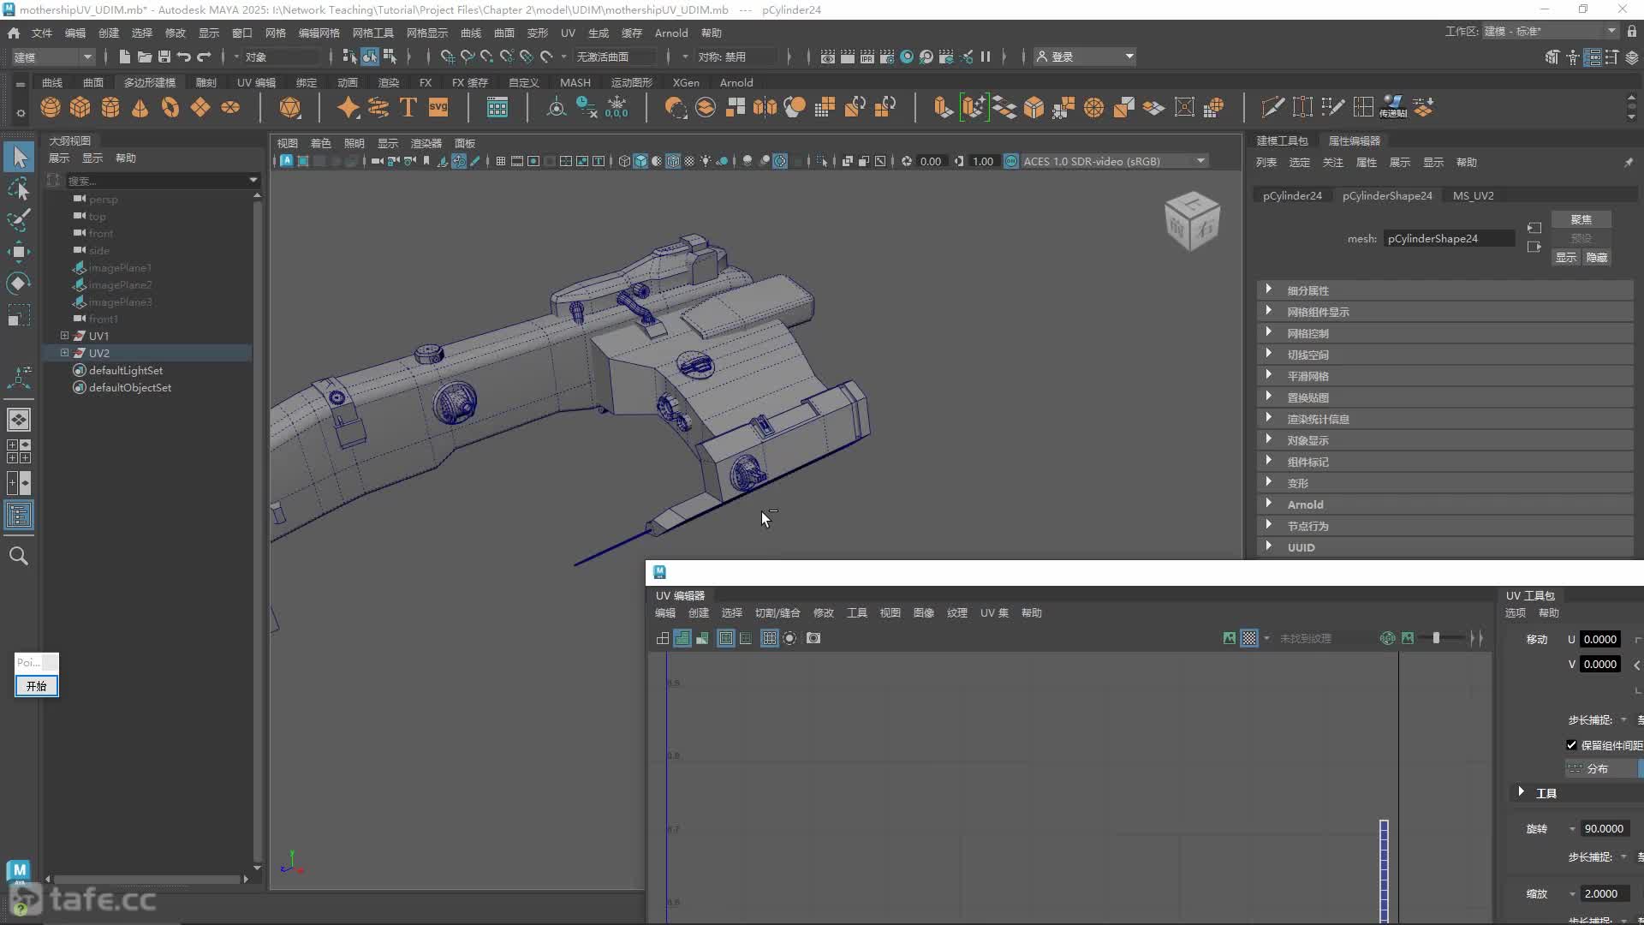Image resolution: width=1644 pixels, height=925 pixels.
Task: Open the Multi-Cut tool on shelf
Action: tap(1272, 108)
